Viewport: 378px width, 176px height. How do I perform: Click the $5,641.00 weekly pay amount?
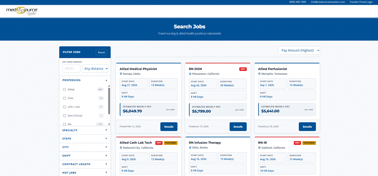point(270,111)
